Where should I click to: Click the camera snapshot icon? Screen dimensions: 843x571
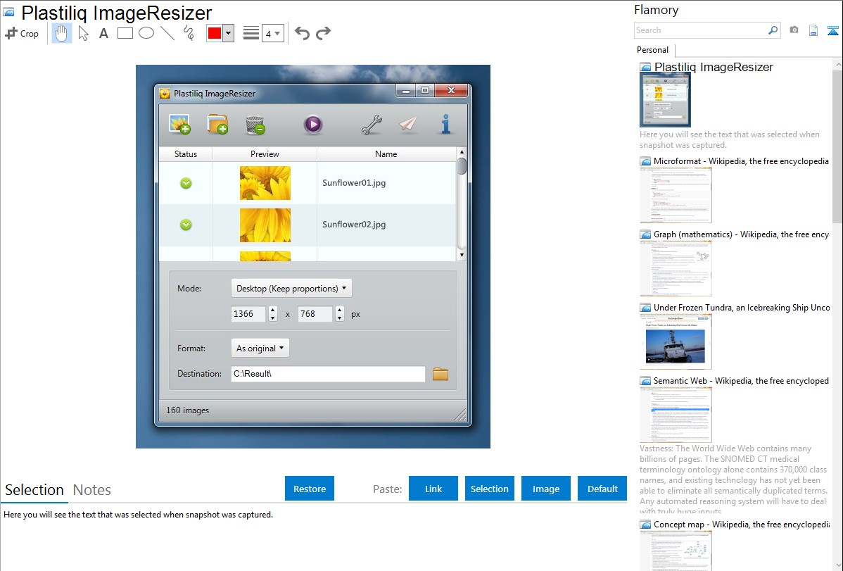coord(794,30)
